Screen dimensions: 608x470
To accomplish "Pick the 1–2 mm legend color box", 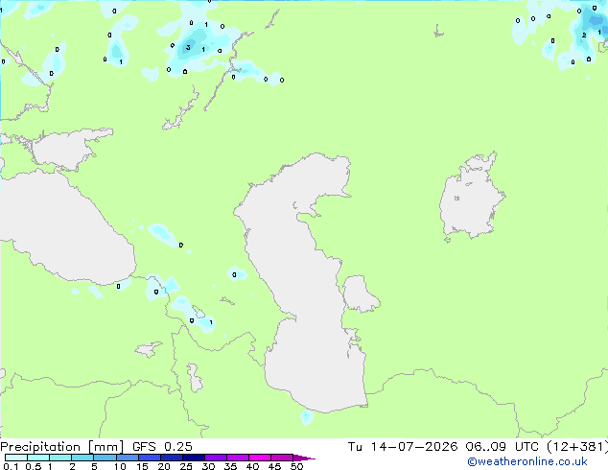I will point(60,458).
